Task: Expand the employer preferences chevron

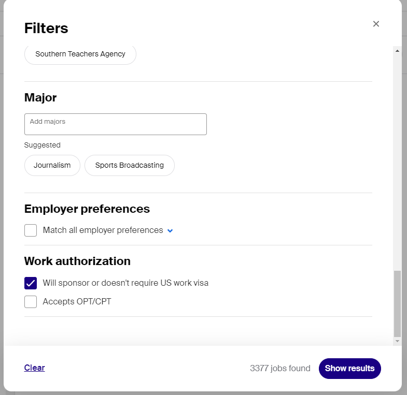Action: coord(170,231)
